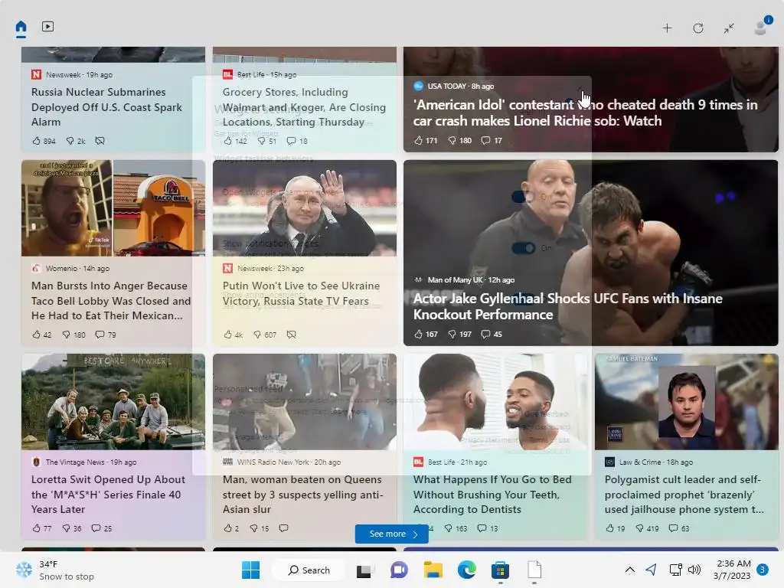The height and width of the screenshot is (588, 784).
Task: Like the American Idol contestant story
Action: click(426, 141)
